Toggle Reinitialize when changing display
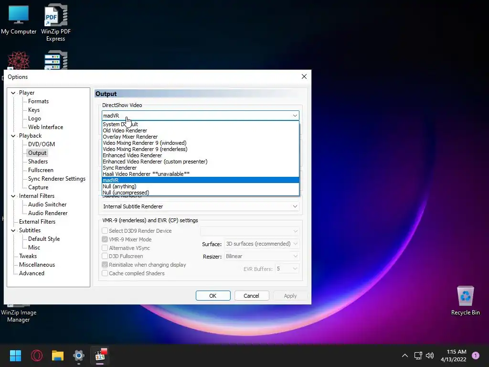The height and width of the screenshot is (367, 489). [x=105, y=265]
